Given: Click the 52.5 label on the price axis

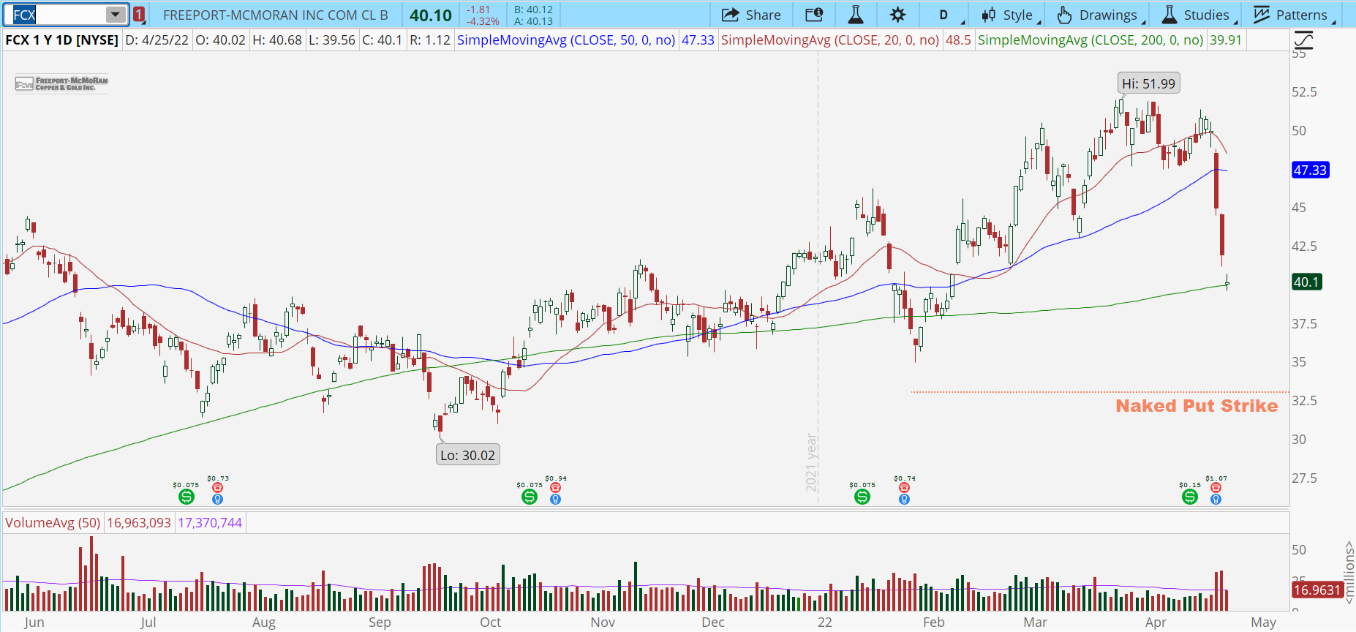Looking at the screenshot, I should [x=1304, y=92].
